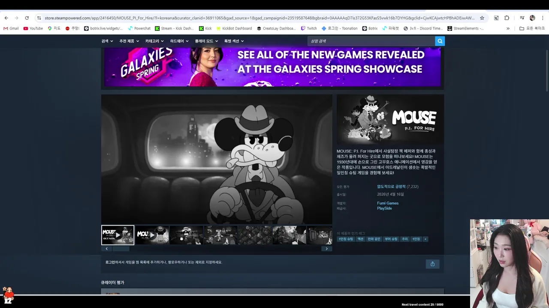
Task: Show more bookmarks chevron
Action: pyautogui.click(x=508, y=29)
